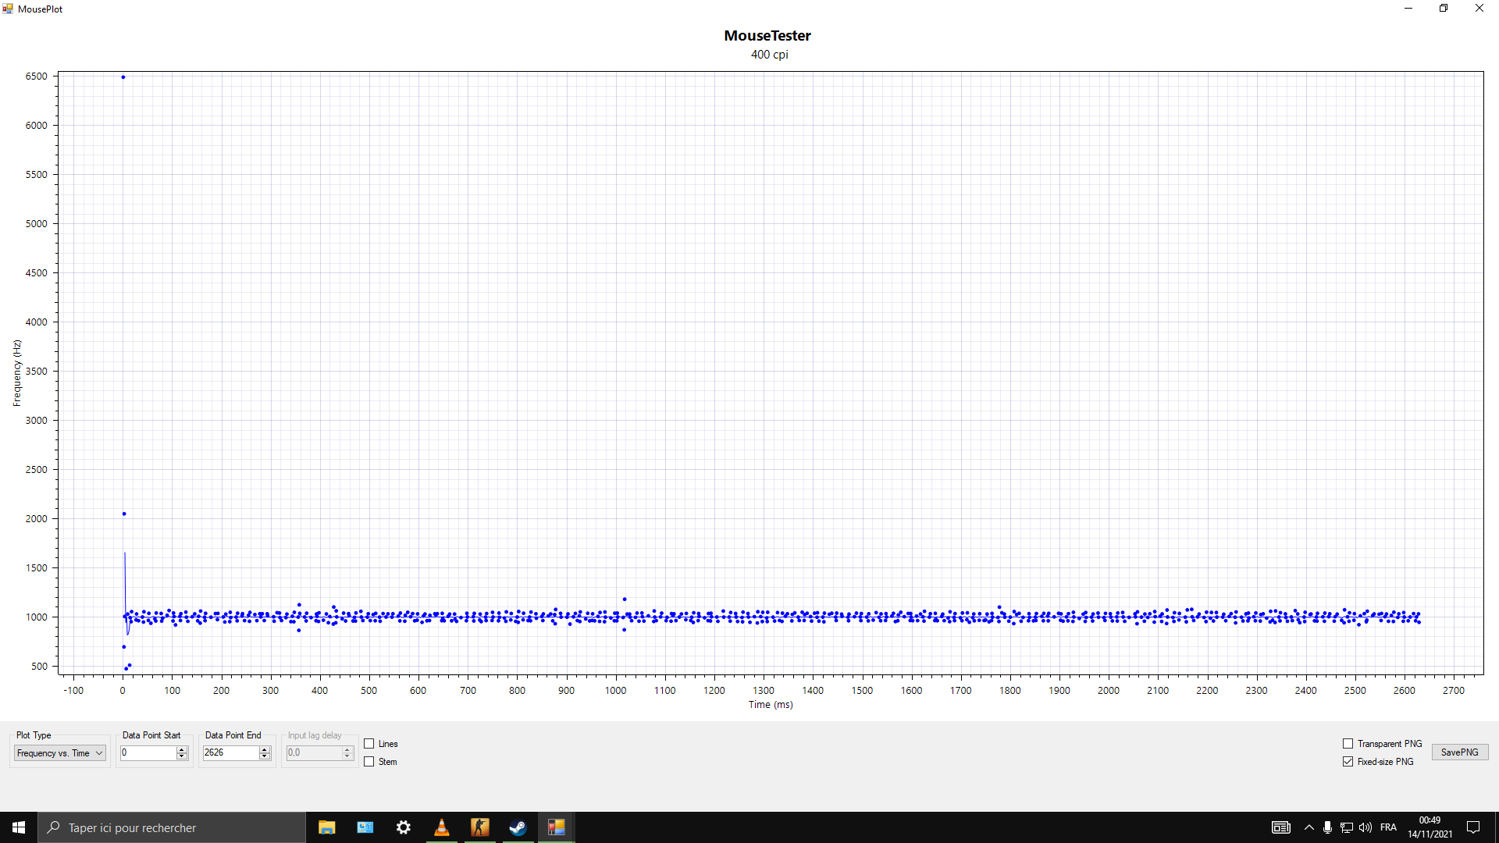
Task: Click the volume speaker tray icon
Action: (x=1365, y=827)
